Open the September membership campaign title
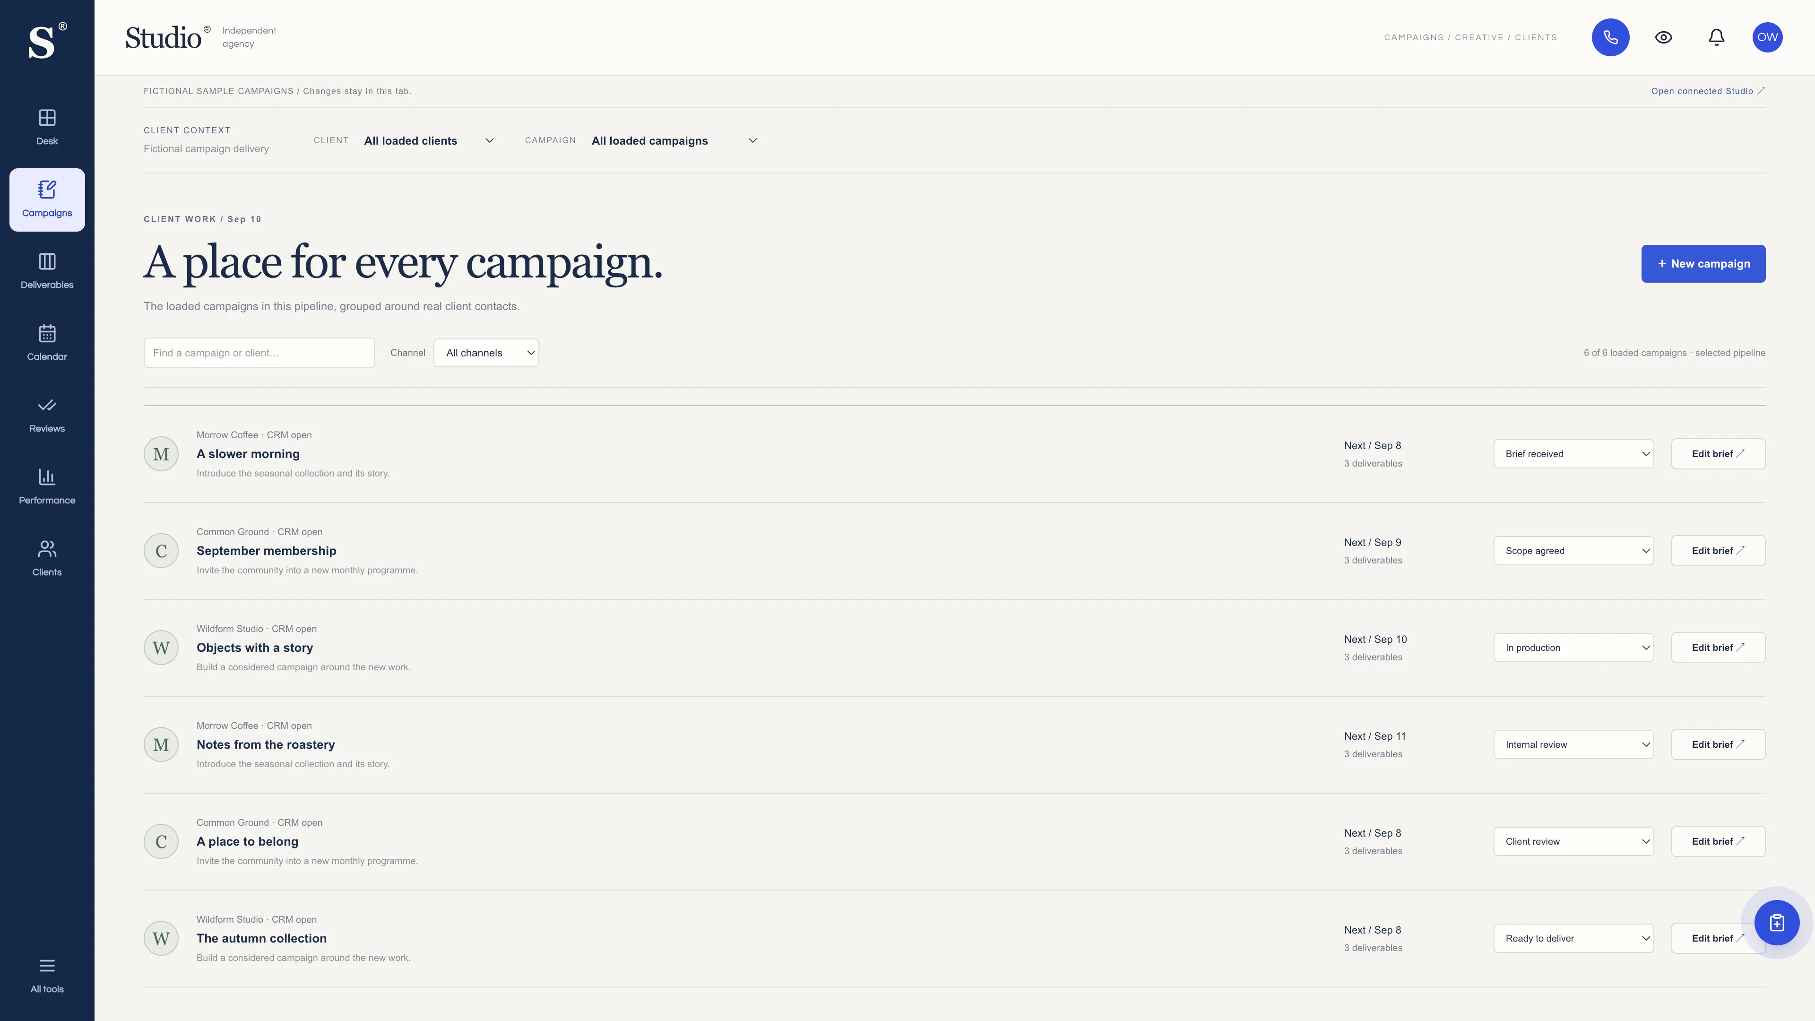Image resolution: width=1815 pixels, height=1021 pixels. (x=266, y=551)
